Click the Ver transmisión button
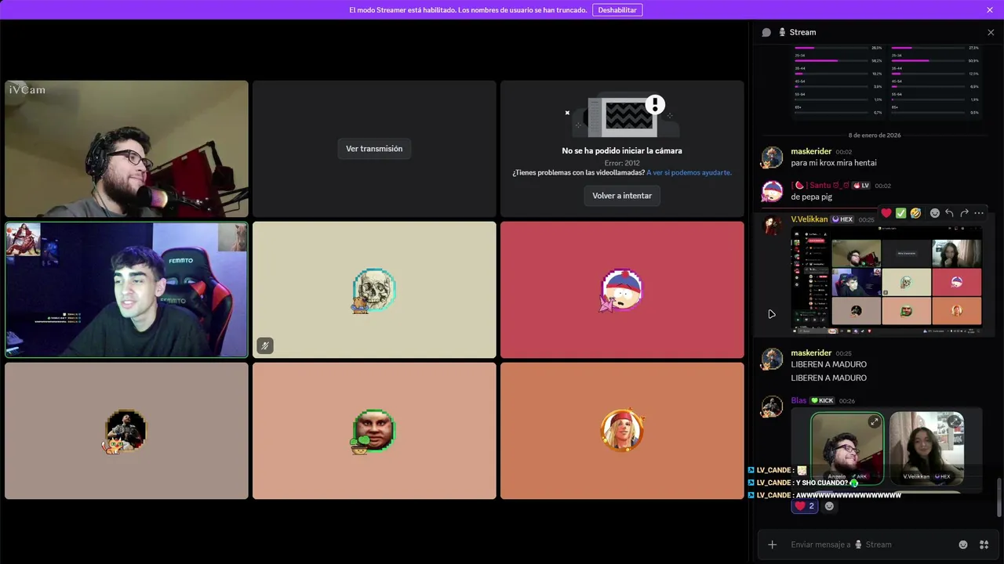1004x564 pixels. tap(374, 149)
